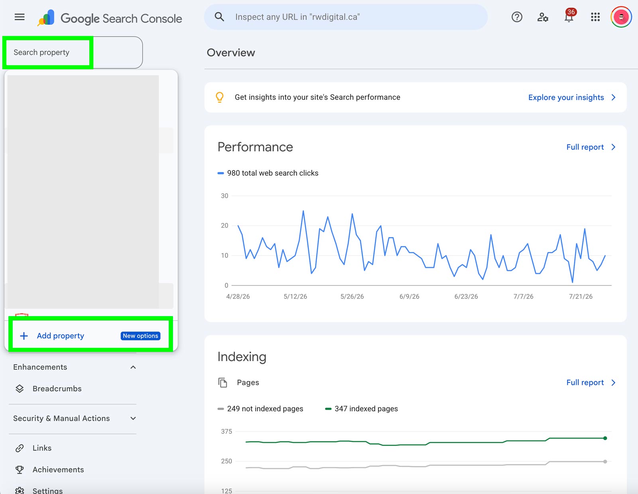
Task: Open users and permissions settings icon
Action: [543, 17]
